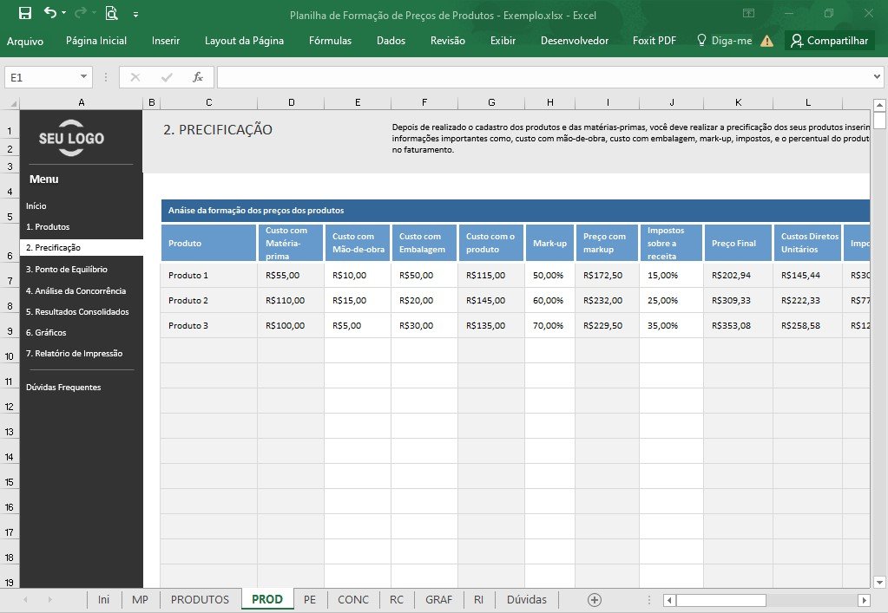Select column E header

(358, 102)
